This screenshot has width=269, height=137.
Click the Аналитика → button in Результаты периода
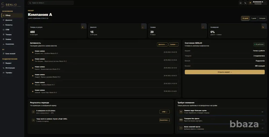165,120
